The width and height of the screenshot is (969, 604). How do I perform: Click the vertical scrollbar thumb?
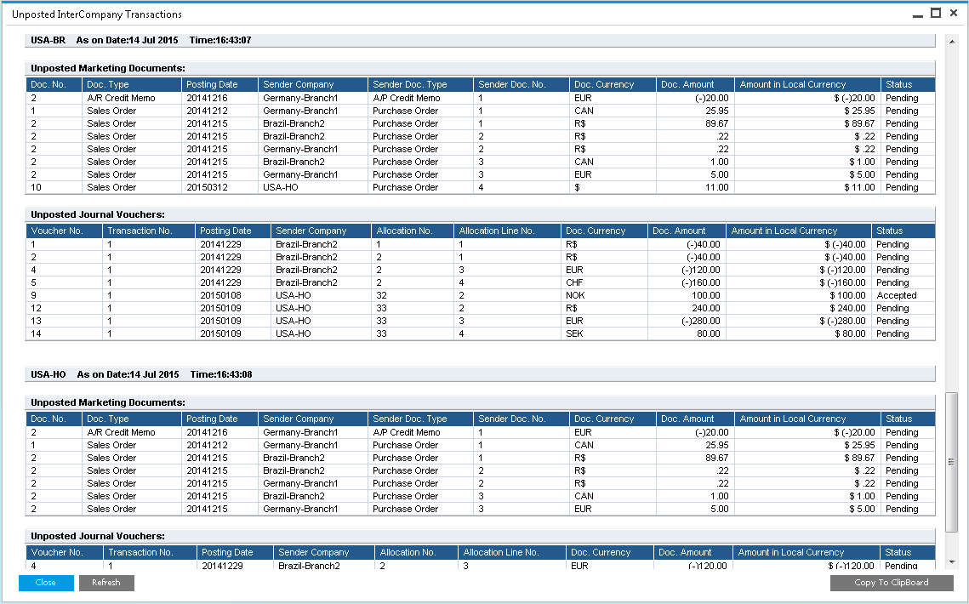952,462
